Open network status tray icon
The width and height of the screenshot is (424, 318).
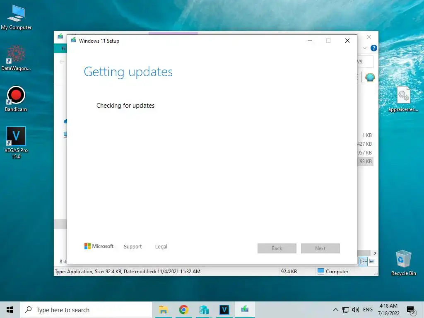(346, 310)
